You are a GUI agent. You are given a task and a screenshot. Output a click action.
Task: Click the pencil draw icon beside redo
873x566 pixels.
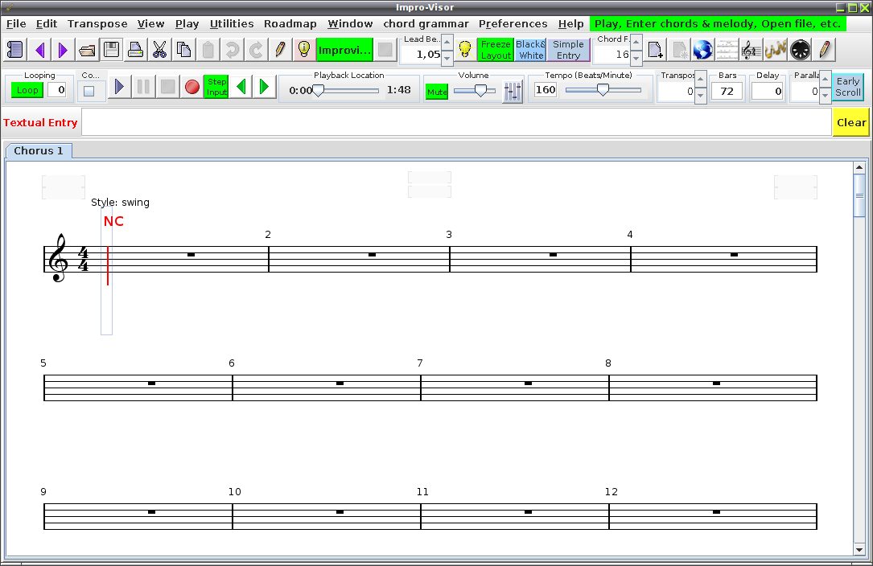coord(280,50)
